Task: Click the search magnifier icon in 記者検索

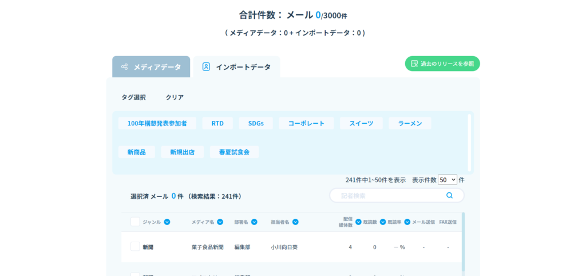Action: coord(449,195)
